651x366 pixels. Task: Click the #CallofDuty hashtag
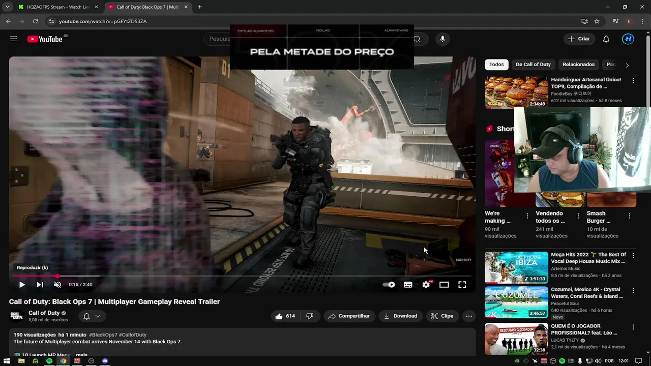coord(133,335)
